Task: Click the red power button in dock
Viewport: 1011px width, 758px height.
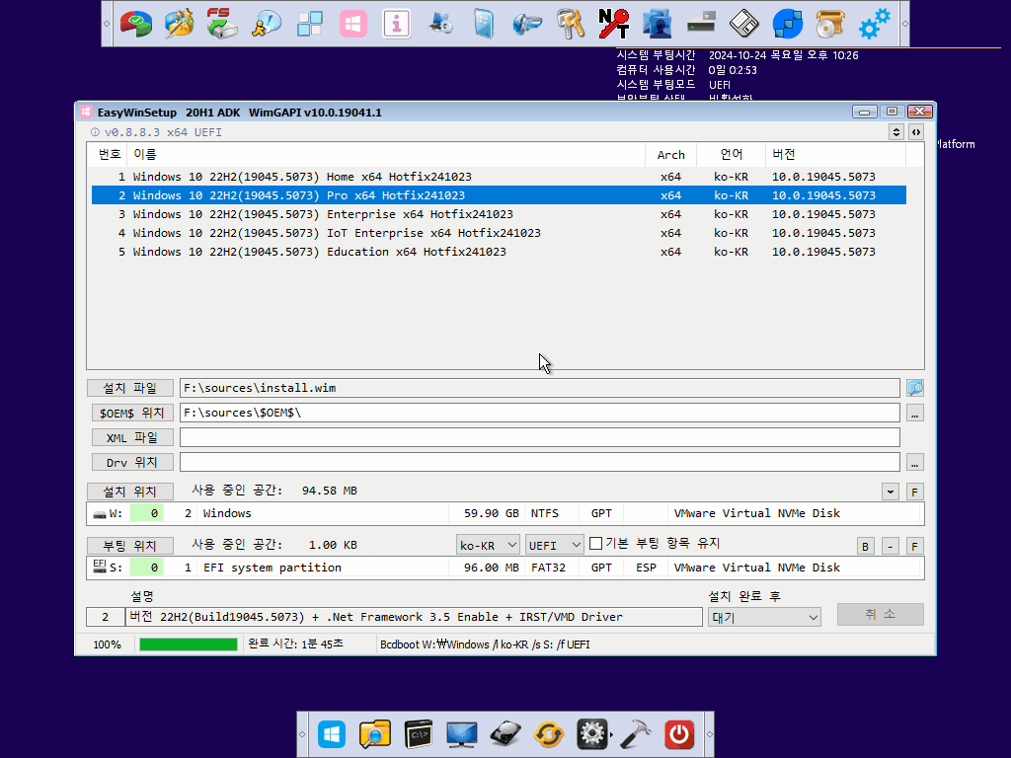Action: tap(679, 734)
